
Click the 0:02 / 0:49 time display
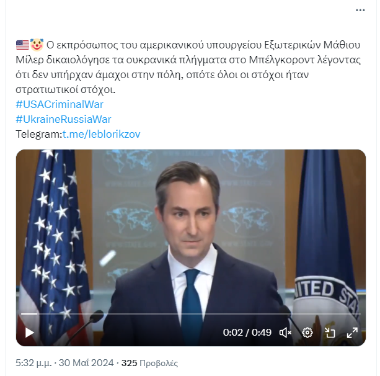247,333
